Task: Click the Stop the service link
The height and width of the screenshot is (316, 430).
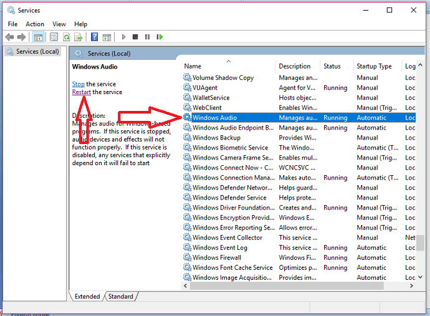Action: tap(79, 84)
